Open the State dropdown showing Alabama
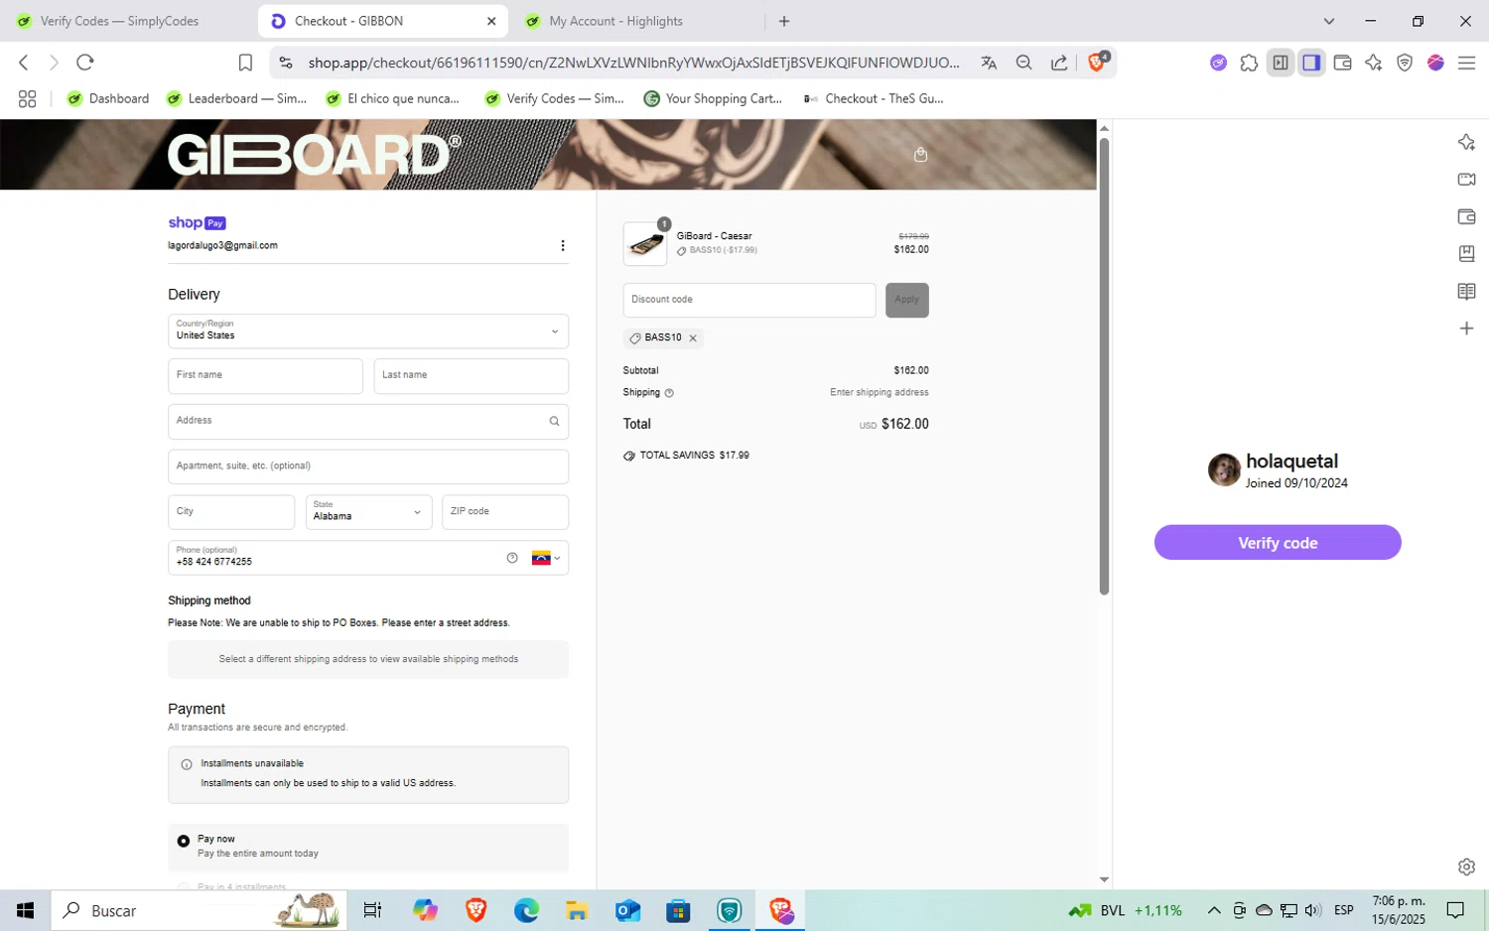This screenshot has width=1489, height=931. (368, 512)
